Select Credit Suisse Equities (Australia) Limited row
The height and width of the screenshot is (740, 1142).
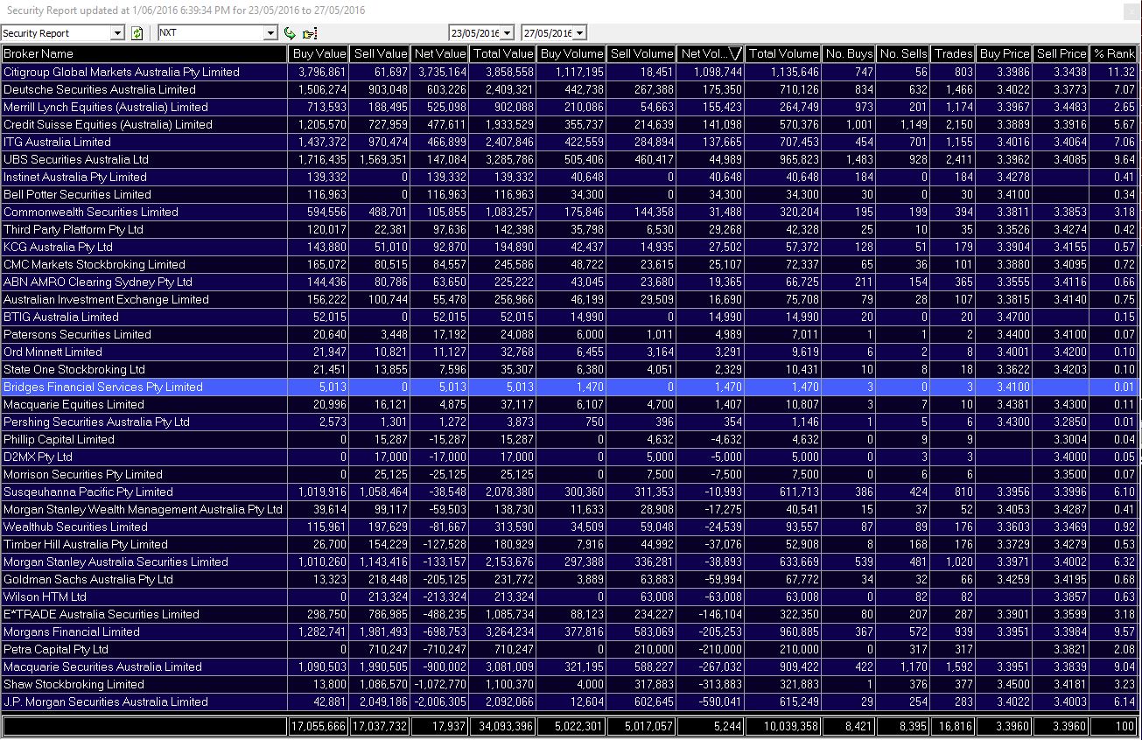click(x=569, y=124)
